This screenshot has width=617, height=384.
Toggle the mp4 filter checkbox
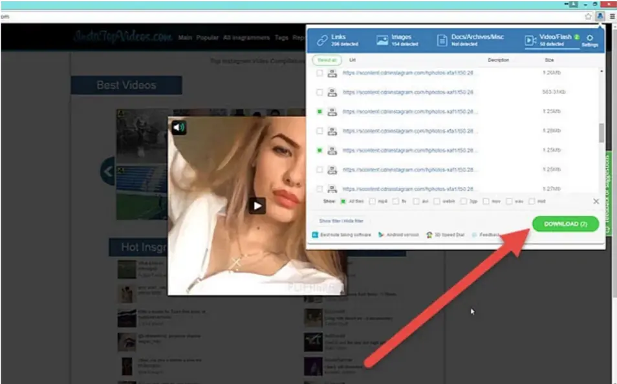point(373,202)
